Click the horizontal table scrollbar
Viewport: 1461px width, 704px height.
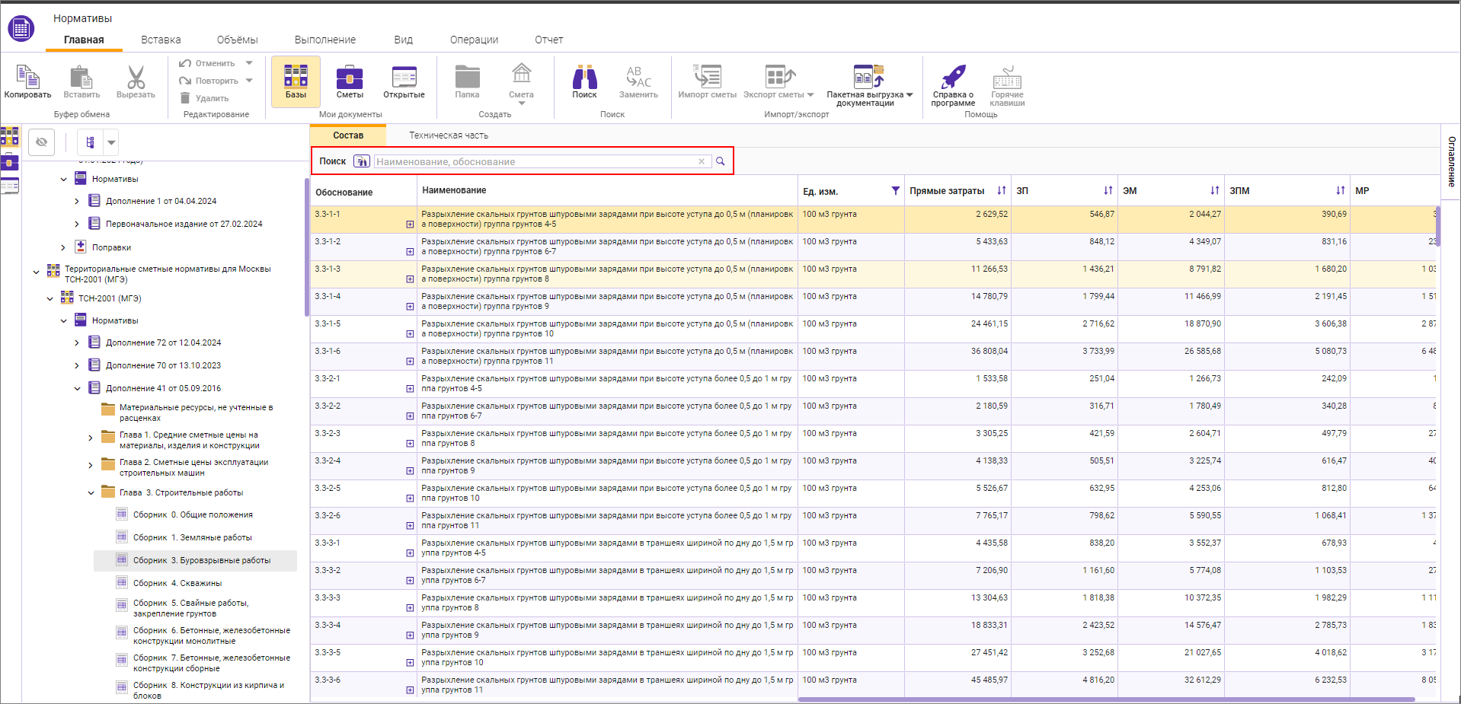pyautogui.click(x=1106, y=699)
